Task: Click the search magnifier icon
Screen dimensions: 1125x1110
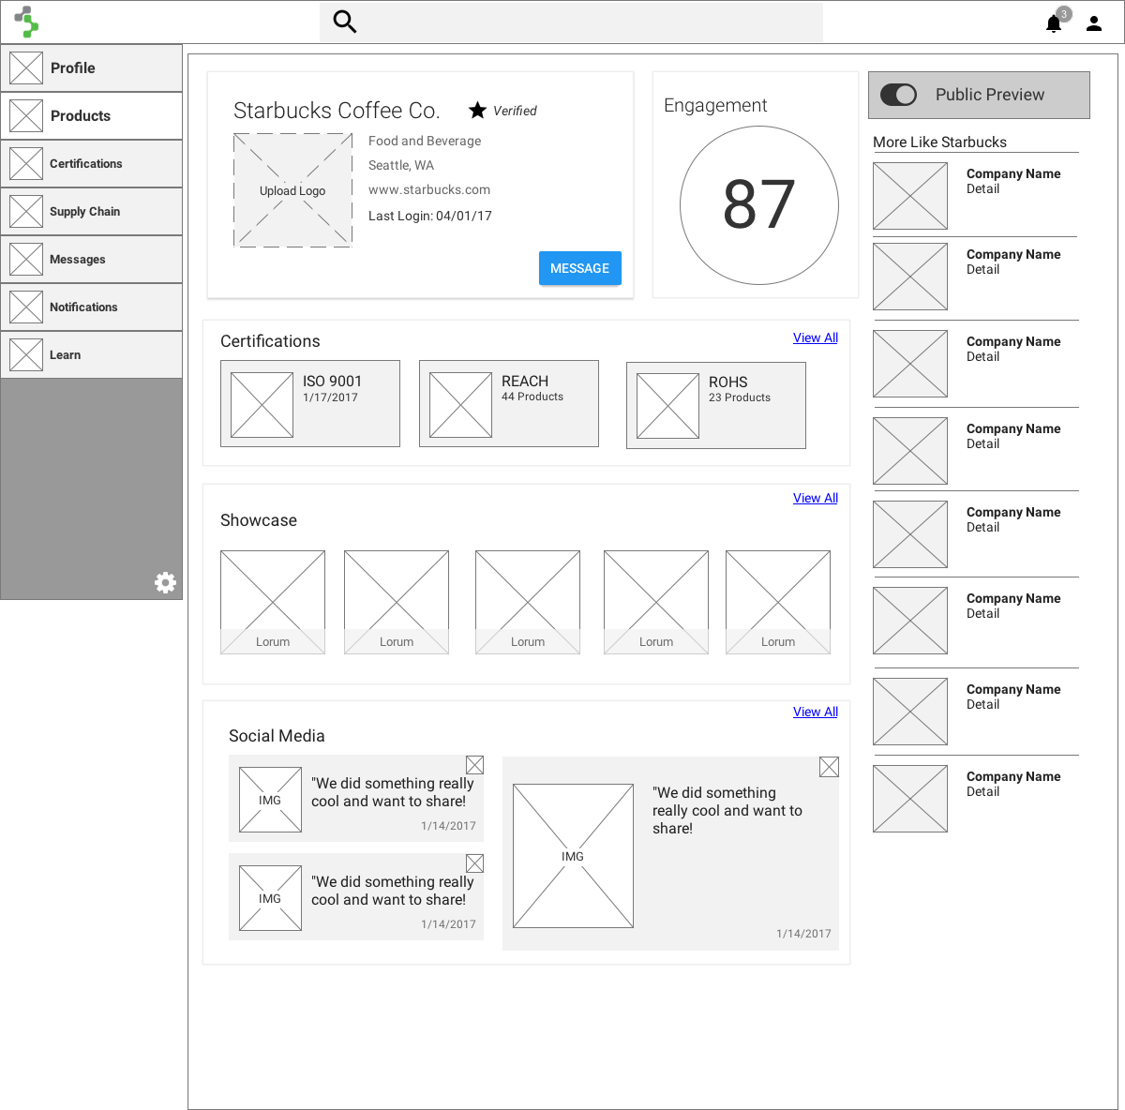Action: [345, 22]
